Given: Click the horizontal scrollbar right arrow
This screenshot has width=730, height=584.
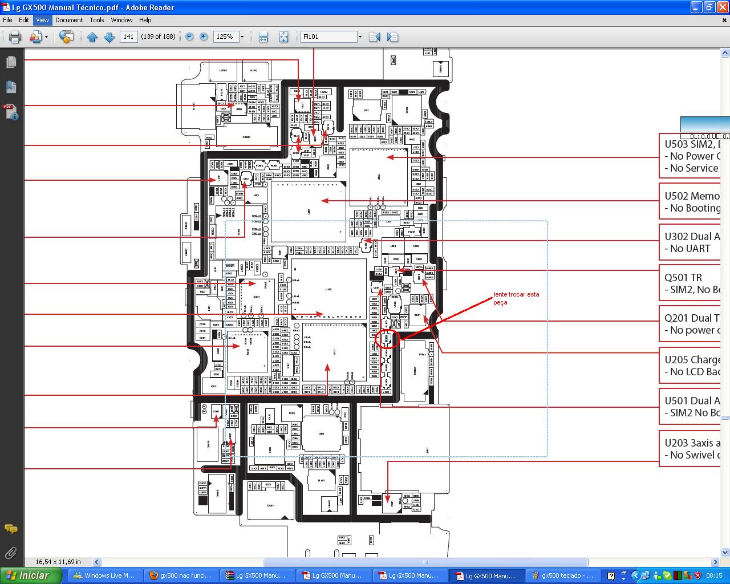Looking at the screenshot, I should click(716, 562).
